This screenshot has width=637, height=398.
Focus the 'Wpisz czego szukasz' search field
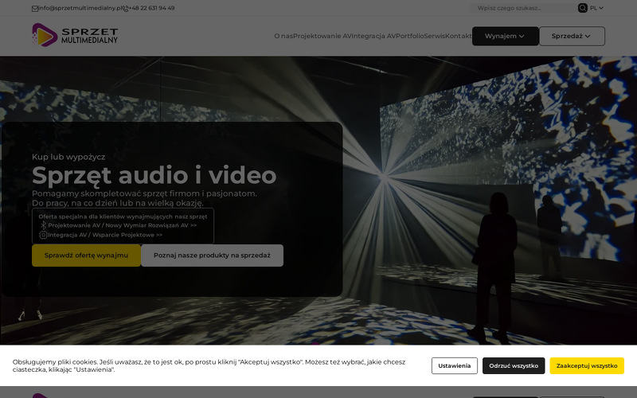pos(524,8)
